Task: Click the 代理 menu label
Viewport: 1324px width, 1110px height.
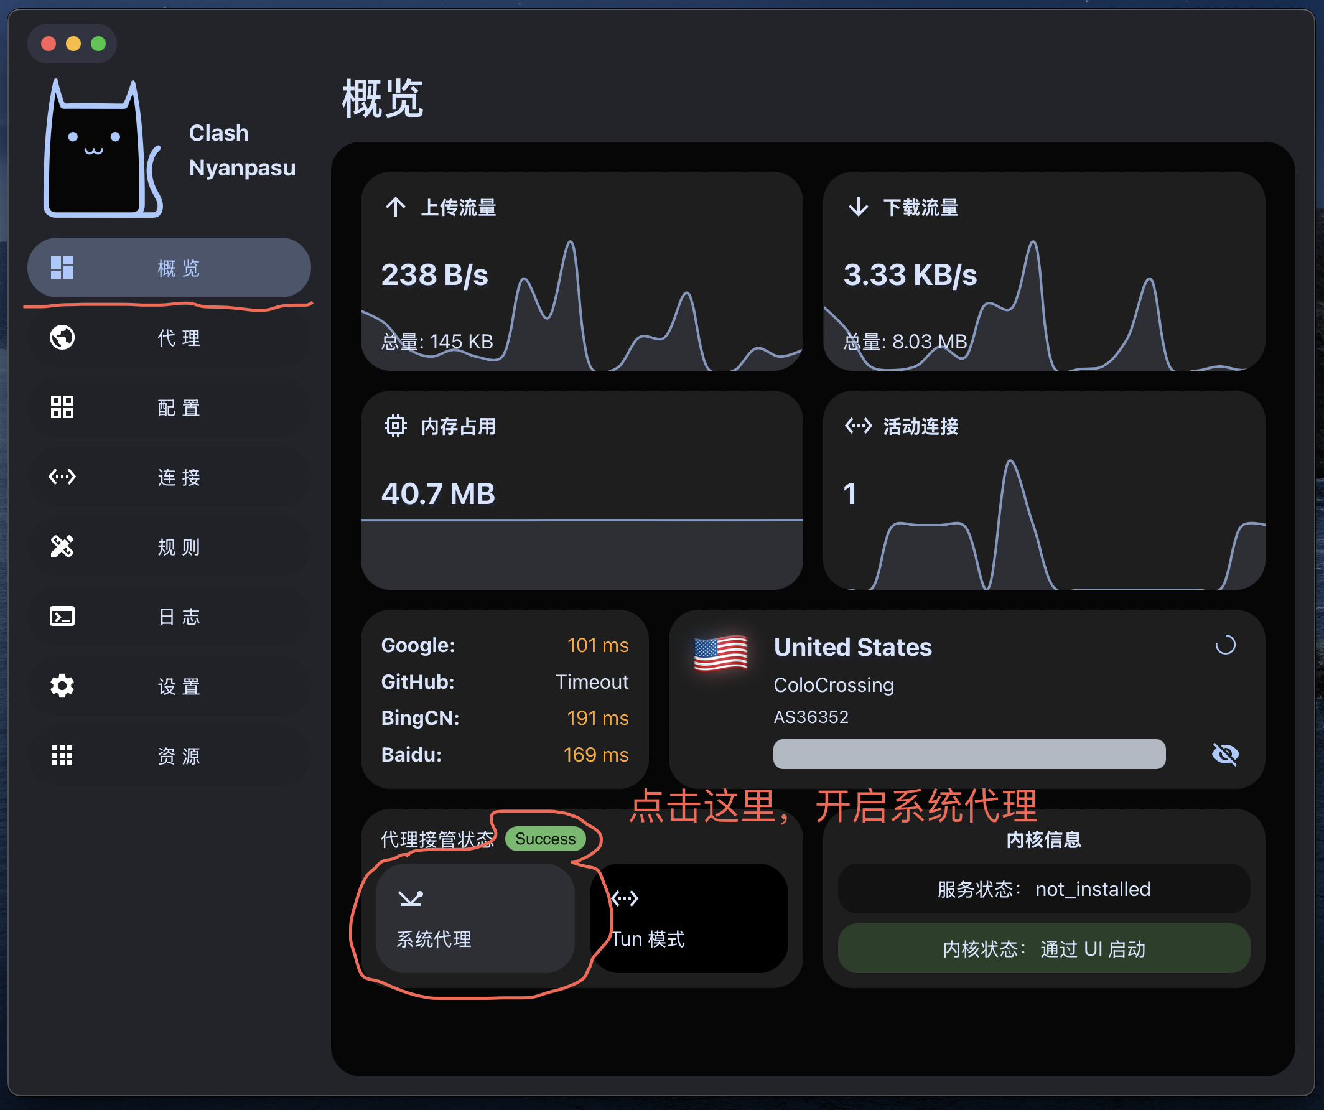Action: pyautogui.click(x=179, y=338)
